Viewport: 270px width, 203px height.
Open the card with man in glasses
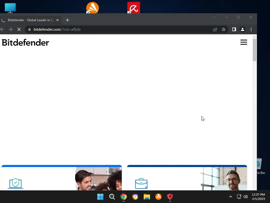point(187,178)
